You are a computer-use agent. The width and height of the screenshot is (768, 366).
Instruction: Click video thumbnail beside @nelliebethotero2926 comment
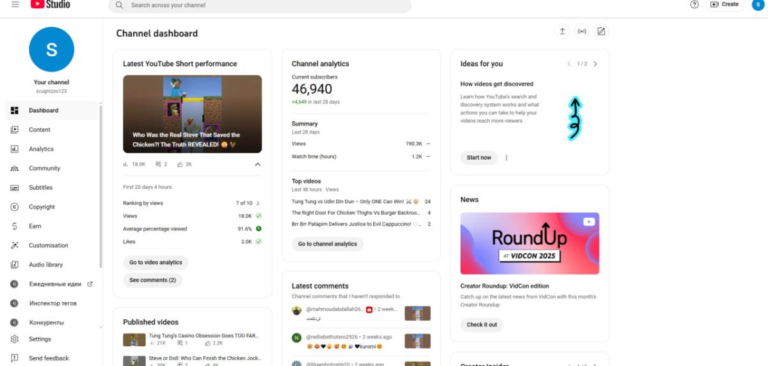417,341
